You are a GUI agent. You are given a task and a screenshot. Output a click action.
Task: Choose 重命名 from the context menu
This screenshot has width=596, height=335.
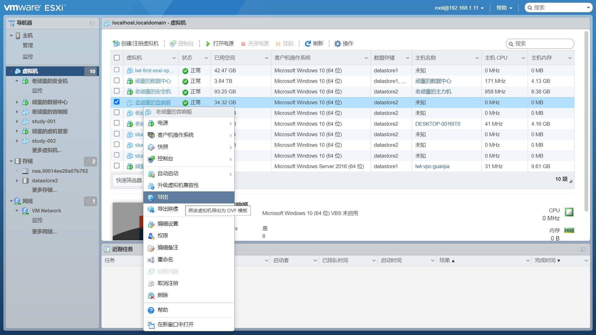189,260
